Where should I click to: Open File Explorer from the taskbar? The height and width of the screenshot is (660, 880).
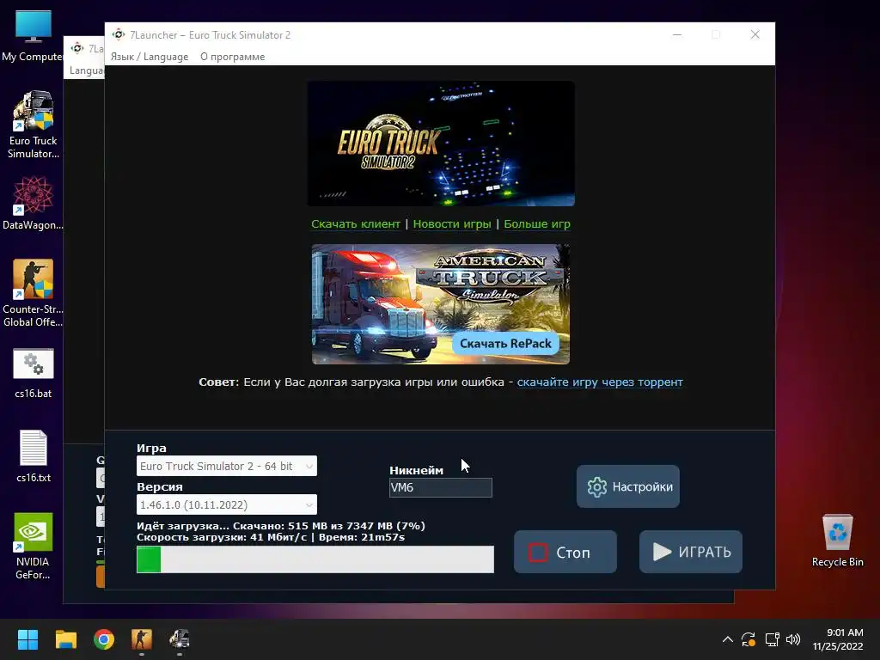[65, 639]
